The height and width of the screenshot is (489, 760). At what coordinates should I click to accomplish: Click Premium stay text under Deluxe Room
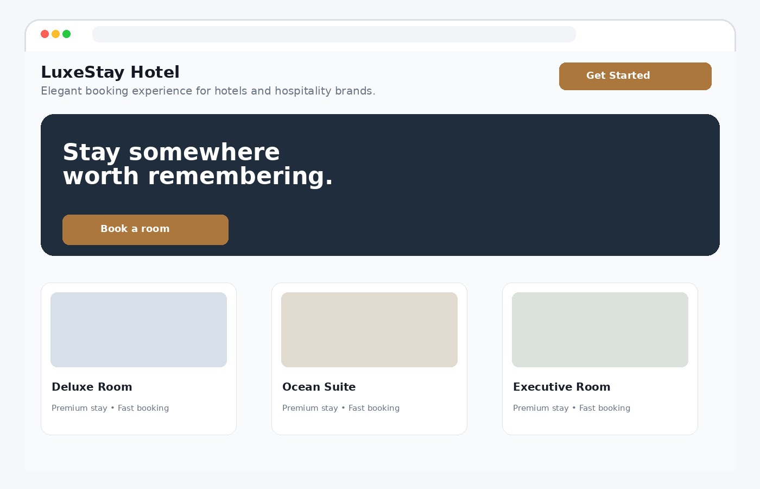click(79, 408)
